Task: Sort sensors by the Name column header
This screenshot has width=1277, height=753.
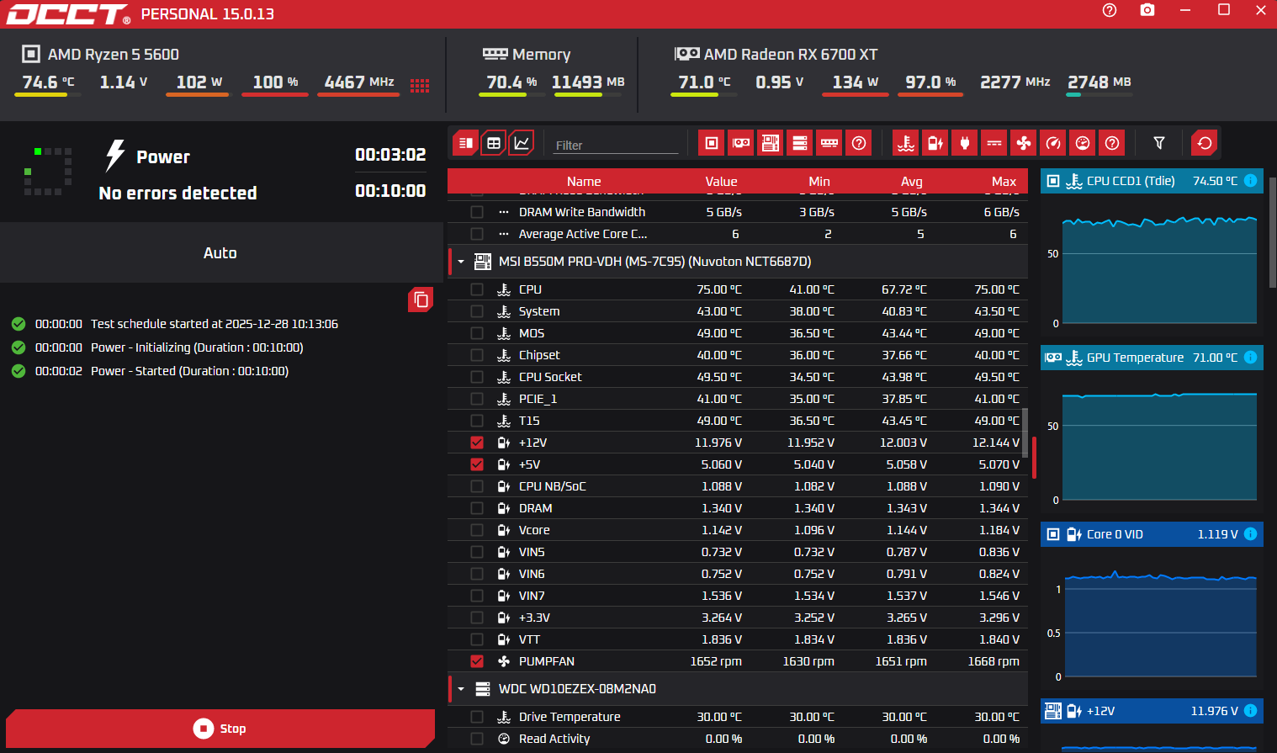Action: pyautogui.click(x=584, y=182)
